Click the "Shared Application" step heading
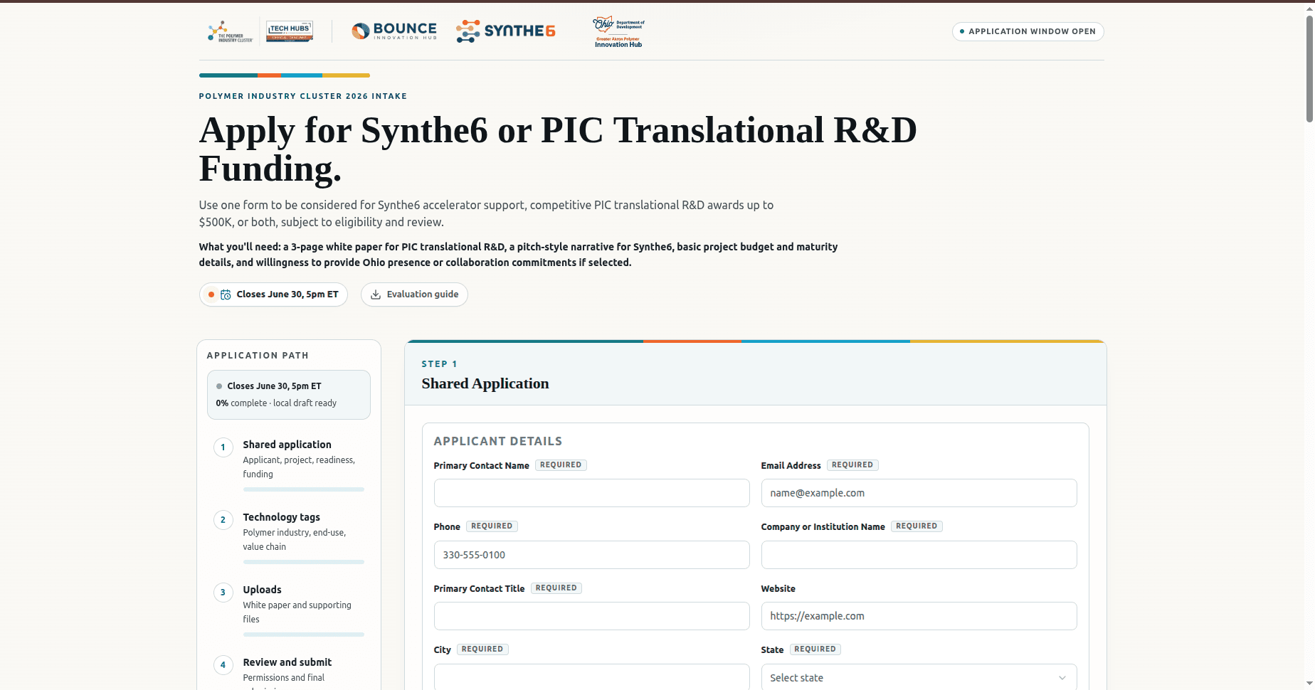 click(x=485, y=384)
